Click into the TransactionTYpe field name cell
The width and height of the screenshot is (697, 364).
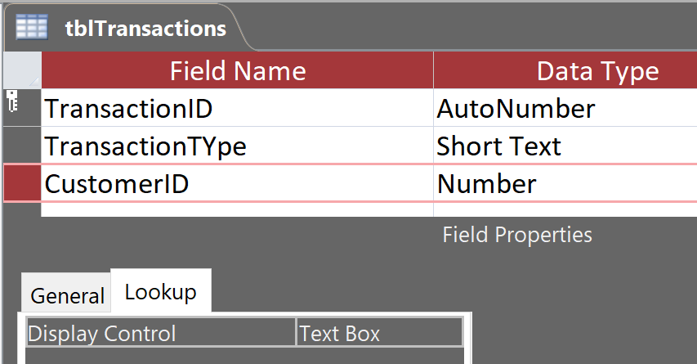click(x=237, y=146)
